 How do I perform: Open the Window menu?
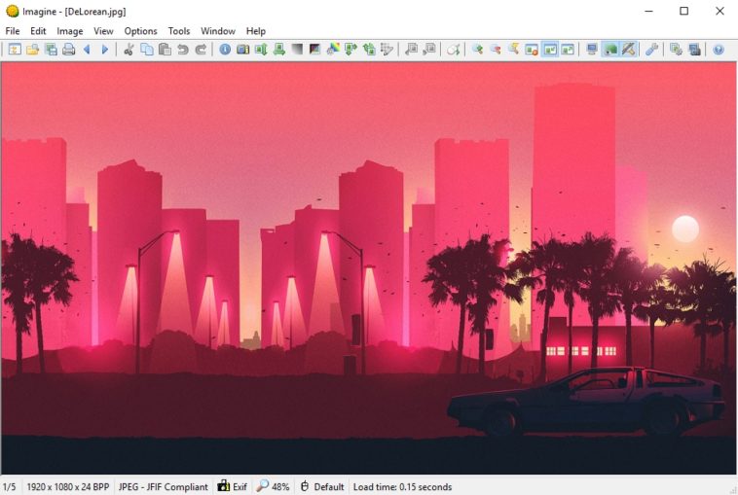coord(218,31)
